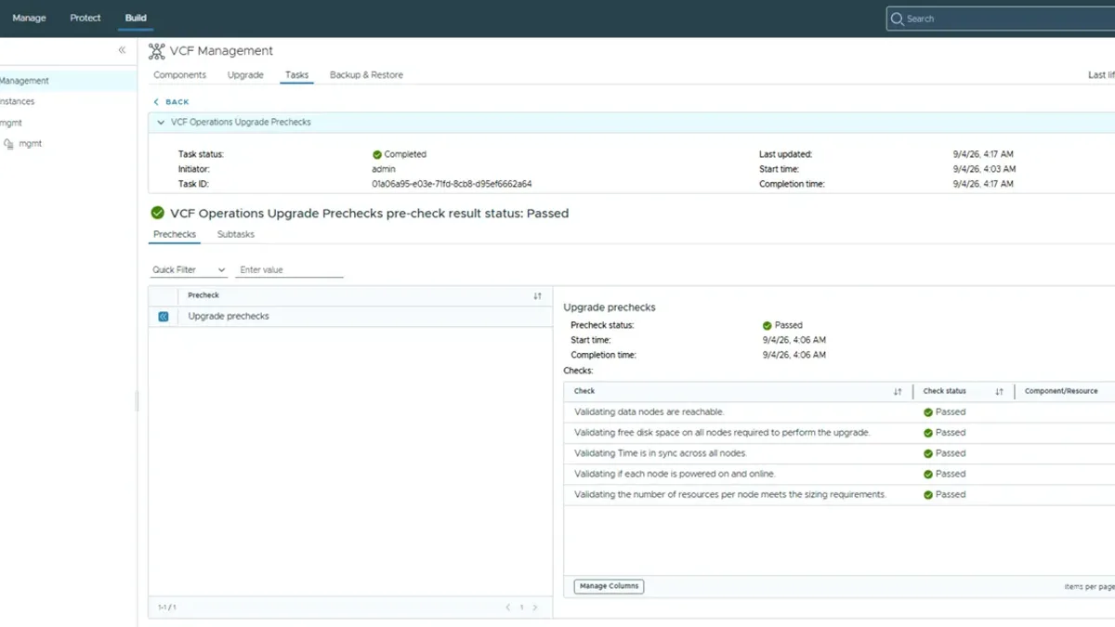Go to previous page arrow in precheck list
This screenshot has height=627, width=1115.
pos(508,607)
